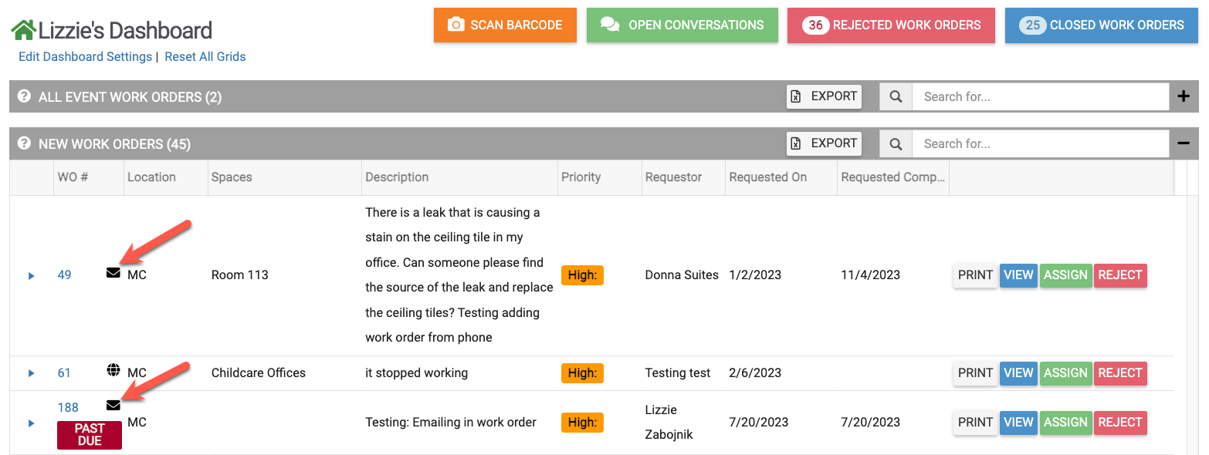Sort by the Priority column header

click(581, 177)
